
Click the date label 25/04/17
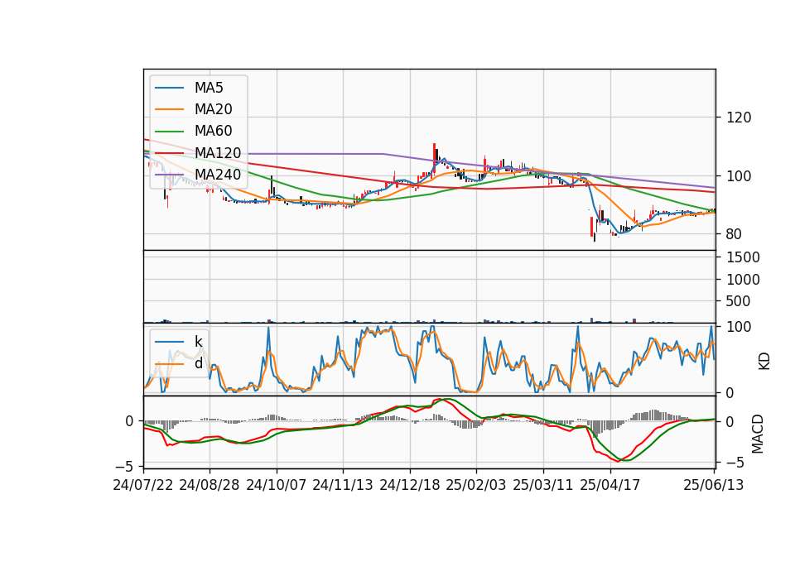[610, 485]
